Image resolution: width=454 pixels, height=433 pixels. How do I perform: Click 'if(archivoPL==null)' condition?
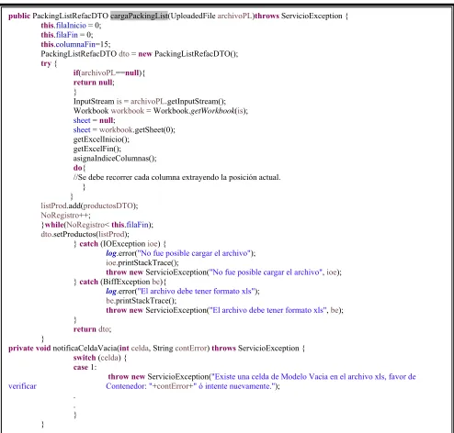pyautogui.click(x=108, y=72)
